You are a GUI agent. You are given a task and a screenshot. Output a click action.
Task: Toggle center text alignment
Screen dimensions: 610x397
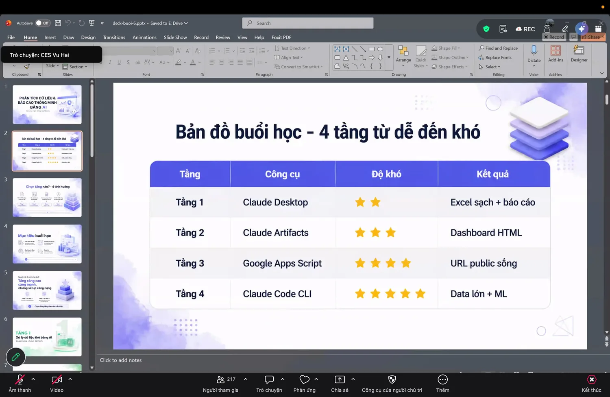pos(222,62)
